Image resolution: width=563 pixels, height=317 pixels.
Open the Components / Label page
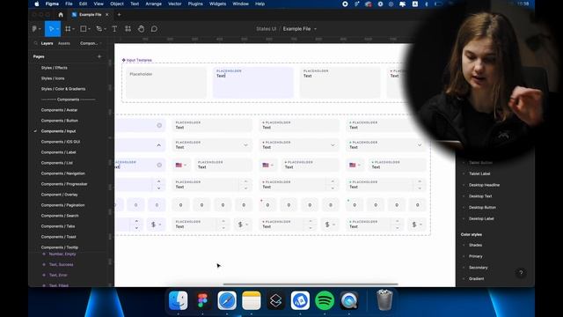tap(59, 152)
